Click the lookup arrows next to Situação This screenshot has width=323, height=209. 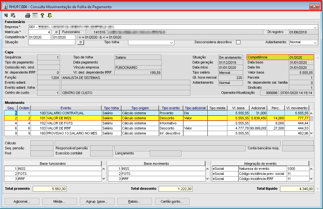coord(80,42)
